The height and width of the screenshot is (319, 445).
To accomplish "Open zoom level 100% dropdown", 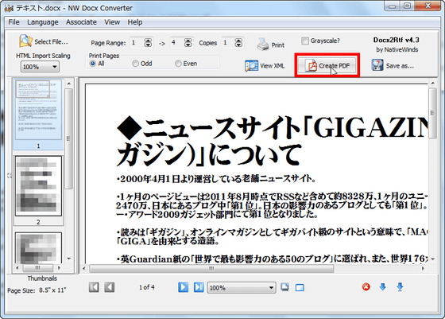I will pyautogui.click(x=242, y=288).
